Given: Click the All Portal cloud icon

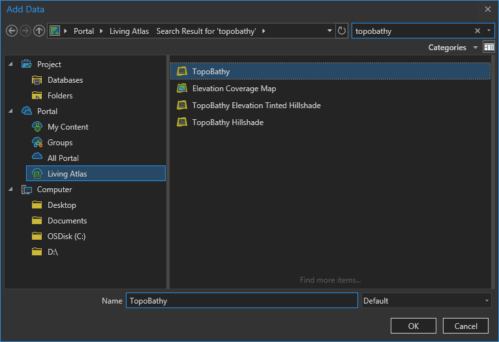Looking at the screenshot, I should [37, 156].
